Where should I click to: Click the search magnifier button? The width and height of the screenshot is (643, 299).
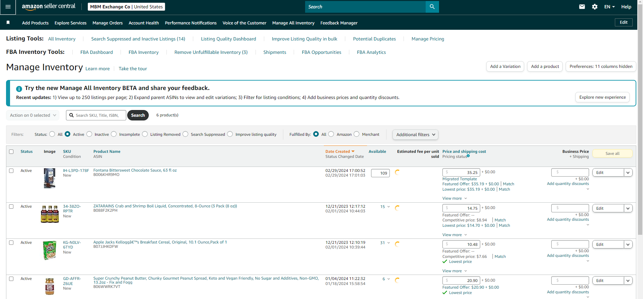click(432, 7)
